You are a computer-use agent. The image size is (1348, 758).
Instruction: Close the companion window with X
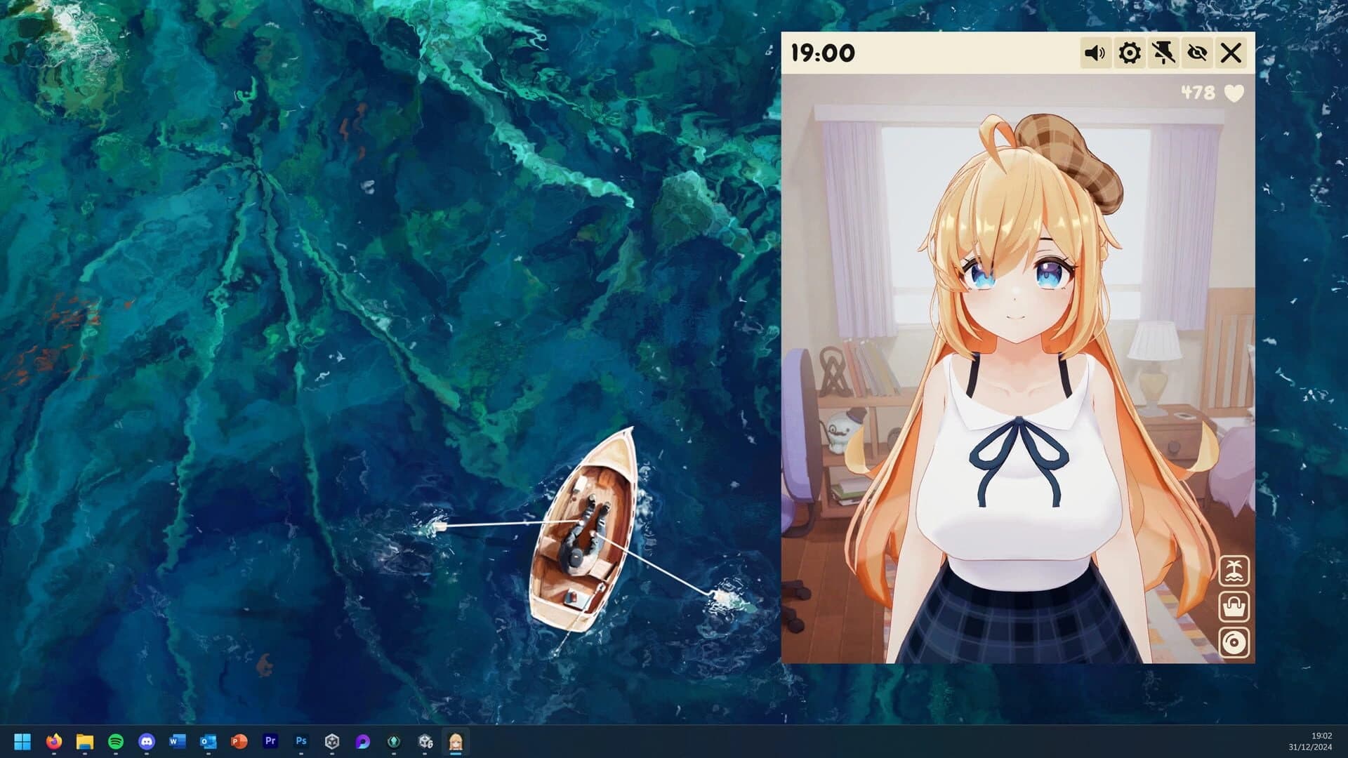1230,52
